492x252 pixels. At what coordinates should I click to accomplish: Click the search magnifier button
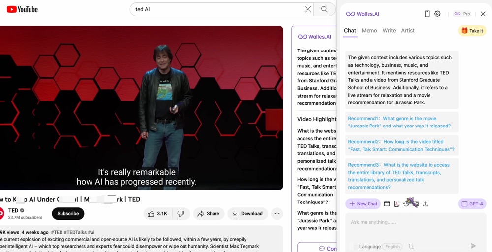(x=324, y=9)
